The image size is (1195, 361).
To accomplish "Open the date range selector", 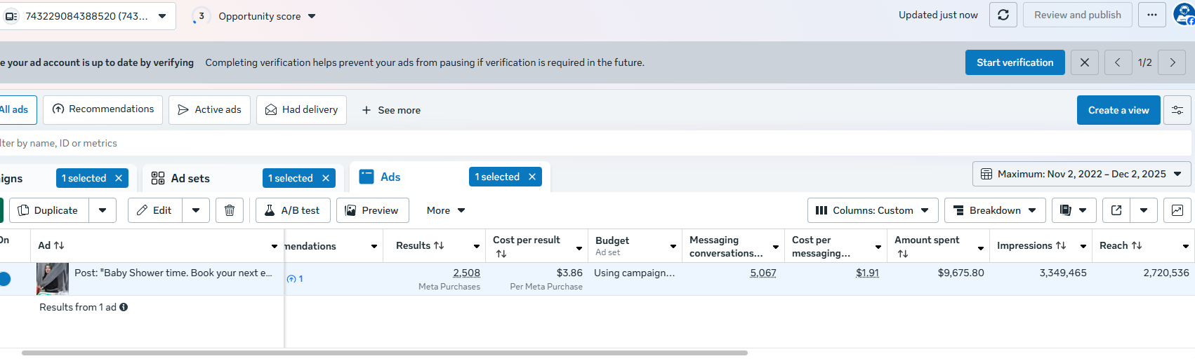I will [x=1081, y=174].
